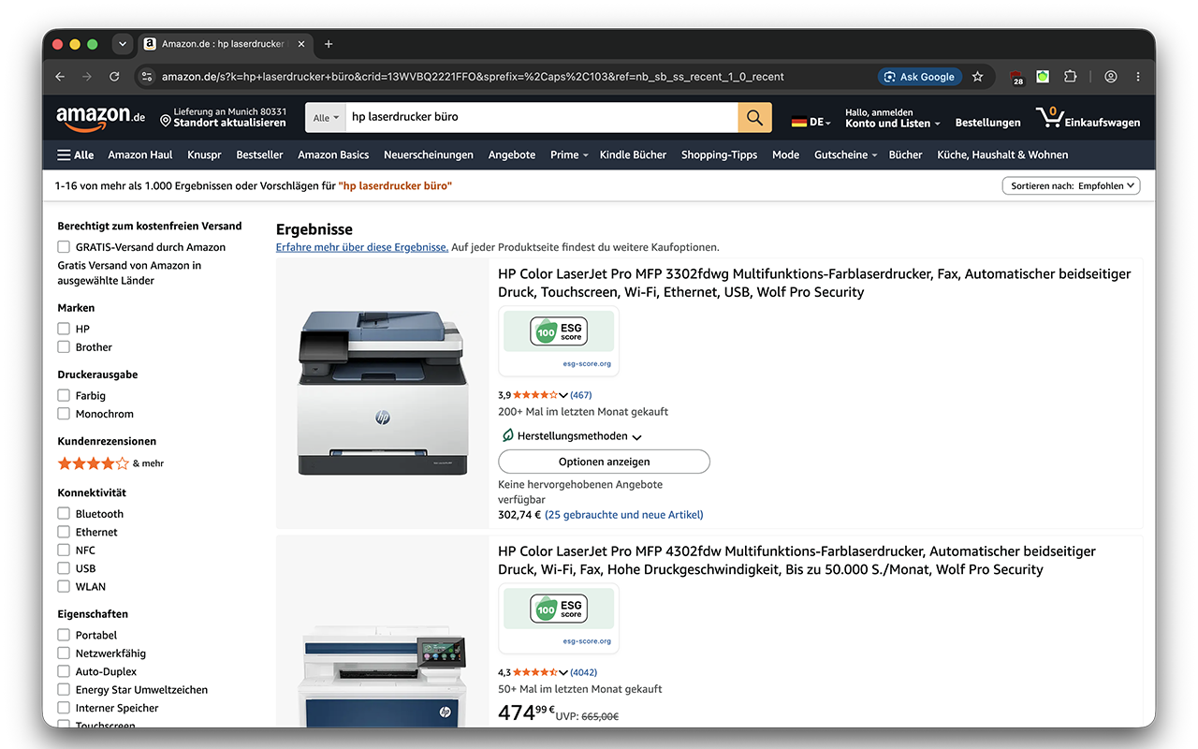Open 25 gebrauchte und neue Artikel link

[624, 515]
